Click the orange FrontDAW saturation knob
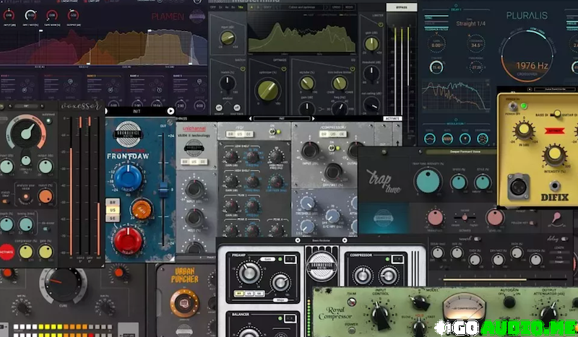578x337 pixels. pos(142,209)
